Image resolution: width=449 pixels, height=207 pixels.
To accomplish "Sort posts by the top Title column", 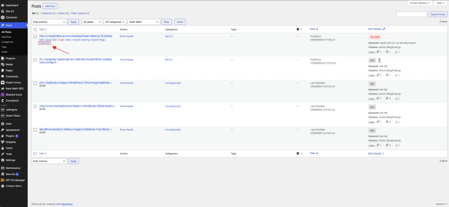I will click(43, 29).
